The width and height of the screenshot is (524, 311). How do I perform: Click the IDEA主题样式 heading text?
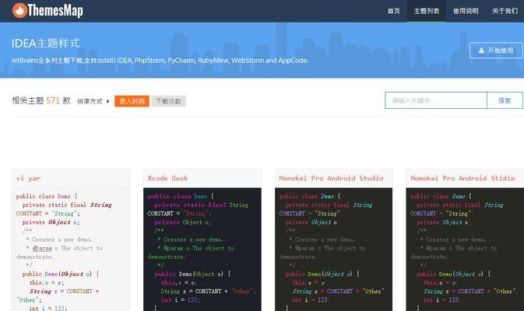(46, 43)
